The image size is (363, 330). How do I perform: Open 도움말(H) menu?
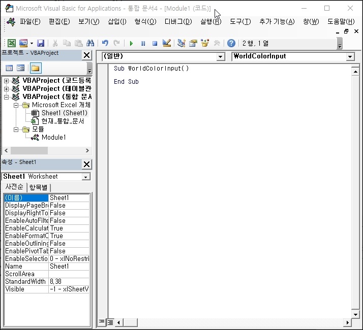(341, 22)
